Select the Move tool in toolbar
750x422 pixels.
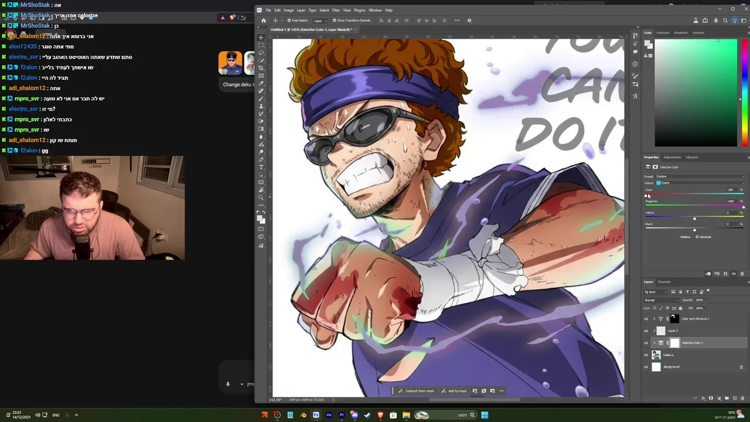click(x=261, y=37)
